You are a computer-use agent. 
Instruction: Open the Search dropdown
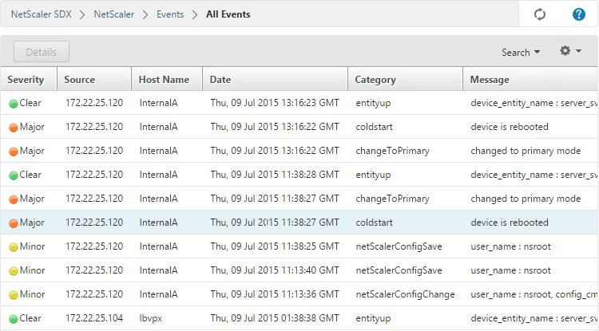click(520, 53)
